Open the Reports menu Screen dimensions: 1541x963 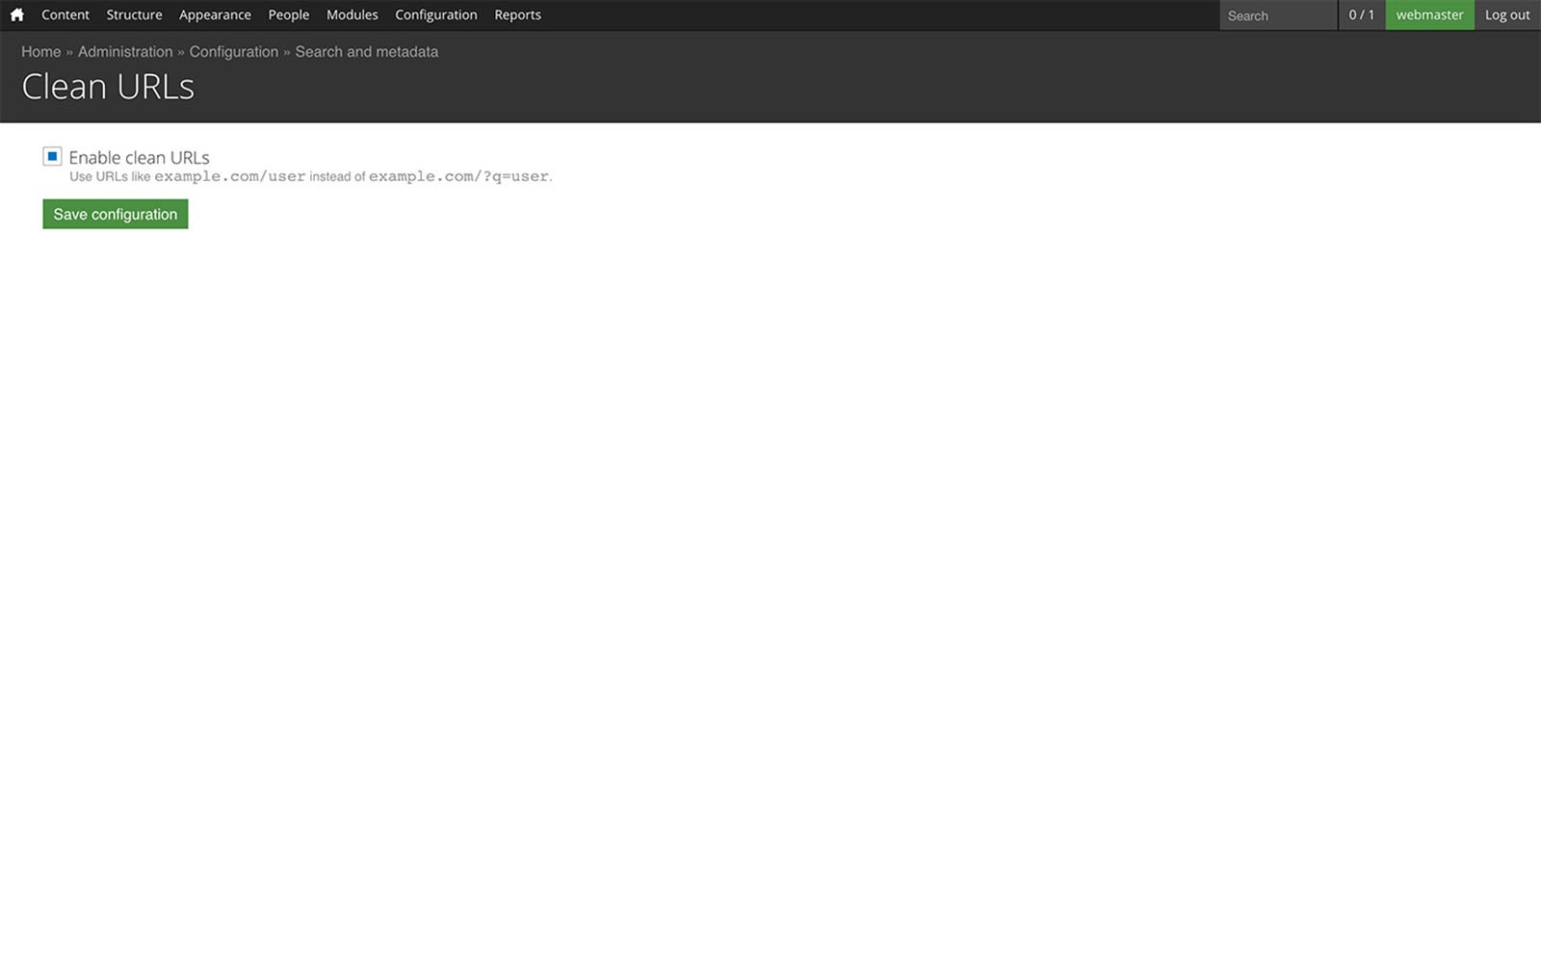tap(517, 14)
